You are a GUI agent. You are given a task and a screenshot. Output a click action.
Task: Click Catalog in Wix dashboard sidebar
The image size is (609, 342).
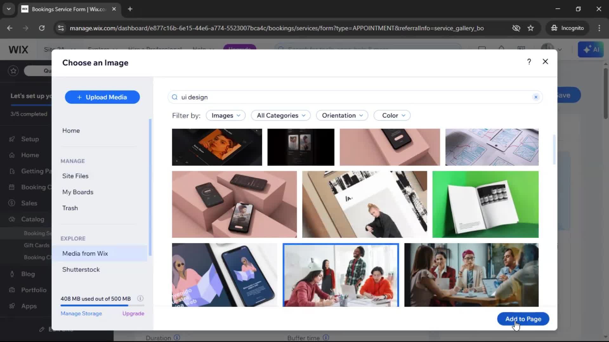[33, 219]
